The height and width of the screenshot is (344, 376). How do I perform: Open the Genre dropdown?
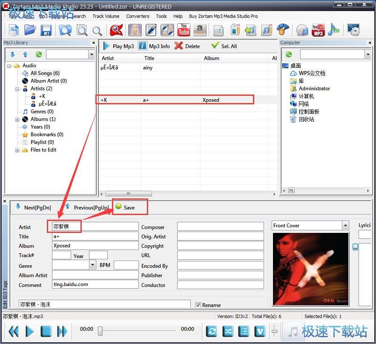click(x=93, y=265)
